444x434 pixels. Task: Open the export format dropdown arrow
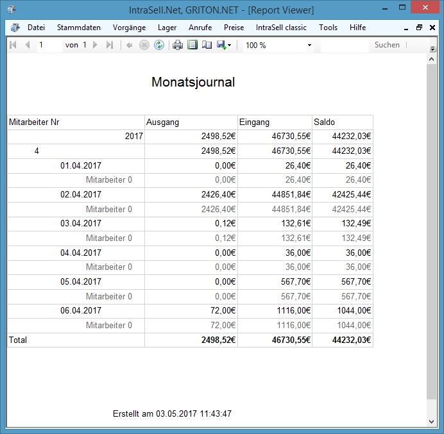229,46
